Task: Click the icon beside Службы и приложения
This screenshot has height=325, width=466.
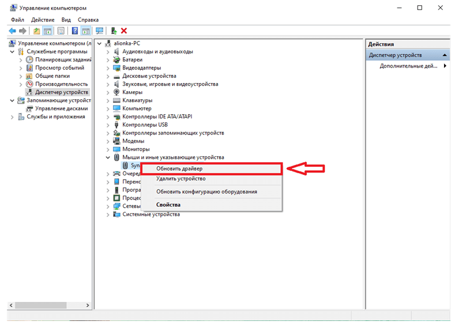Action: click(x=21, y=117)
